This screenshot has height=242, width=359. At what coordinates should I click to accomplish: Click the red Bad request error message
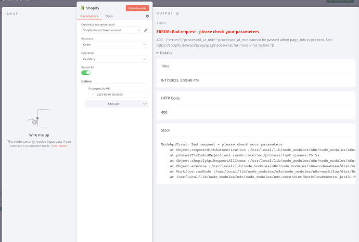tap(208, 32)
